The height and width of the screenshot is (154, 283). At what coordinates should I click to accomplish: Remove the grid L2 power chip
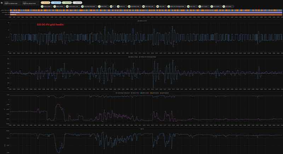click(221, 6)
